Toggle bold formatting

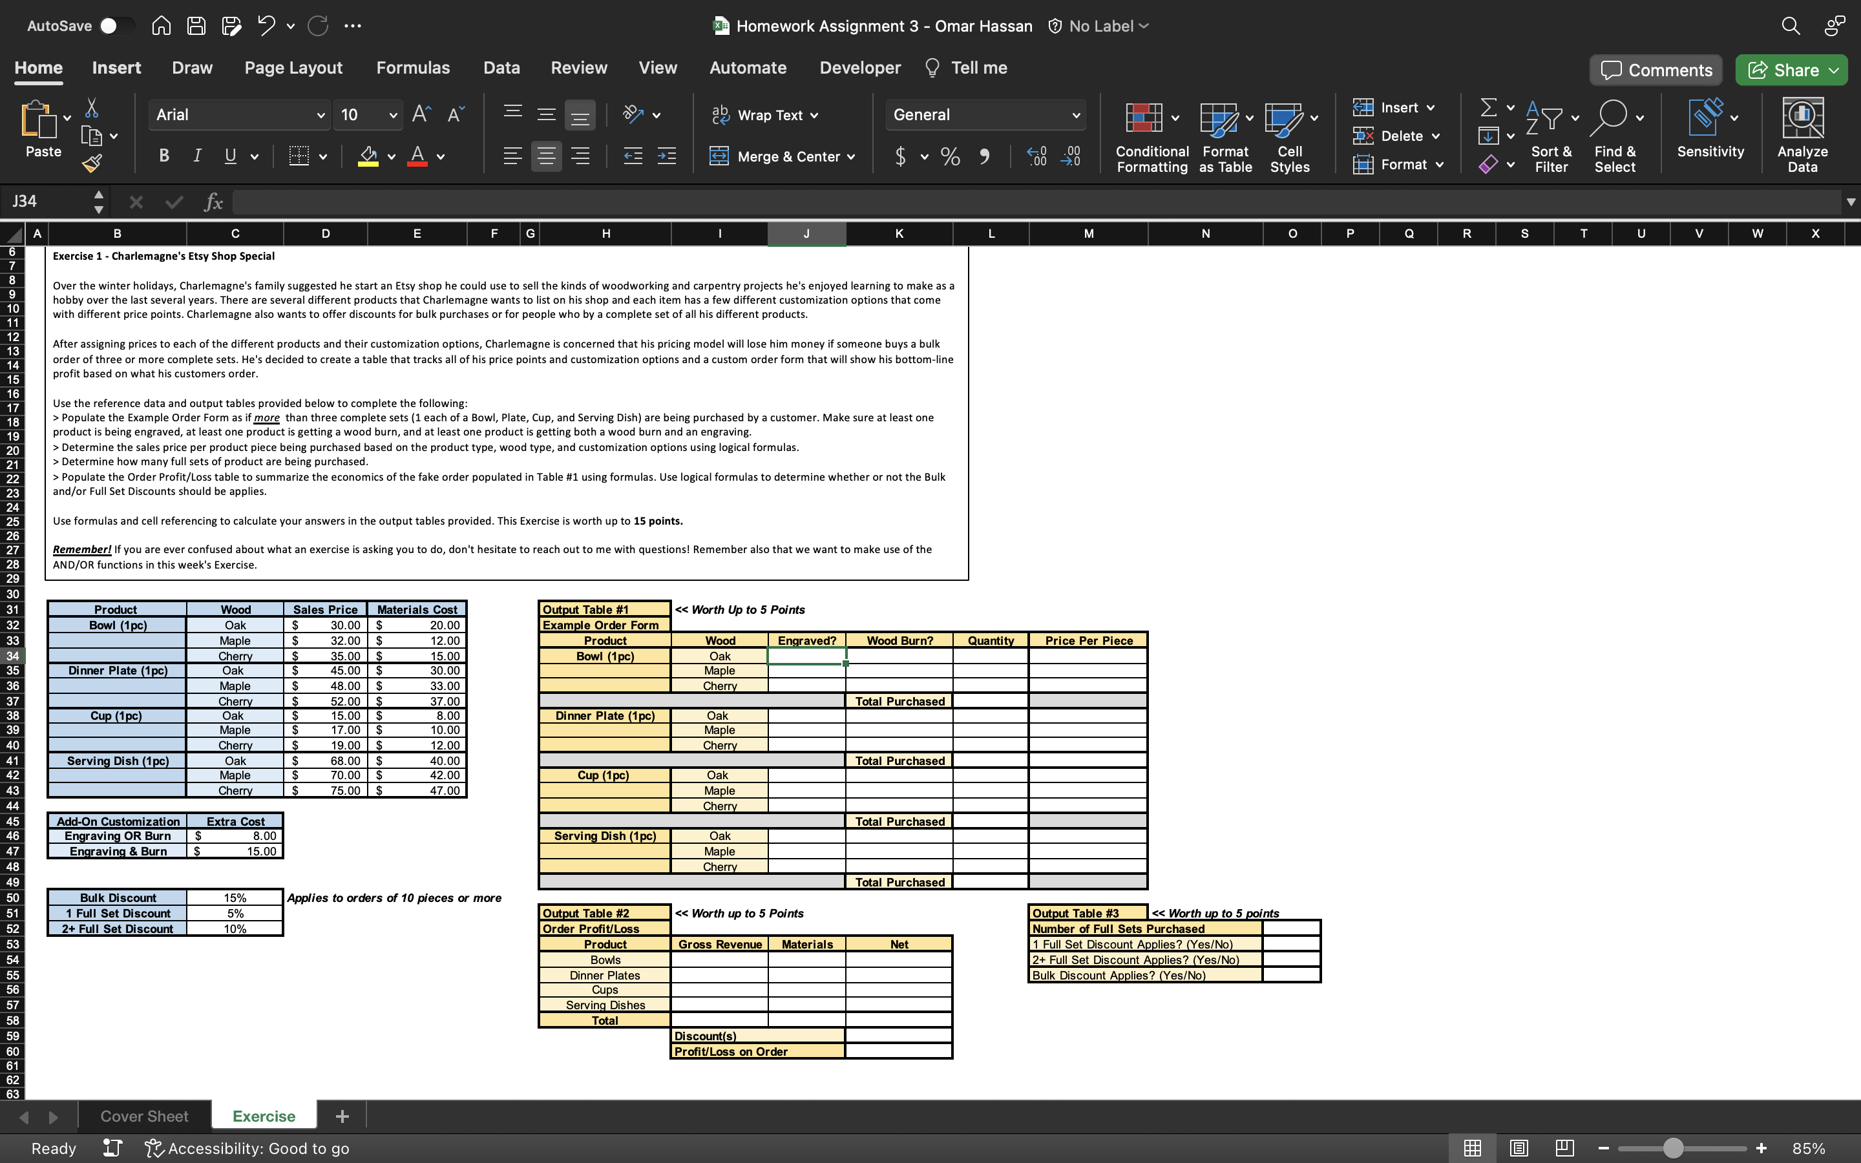coord(163,155)
